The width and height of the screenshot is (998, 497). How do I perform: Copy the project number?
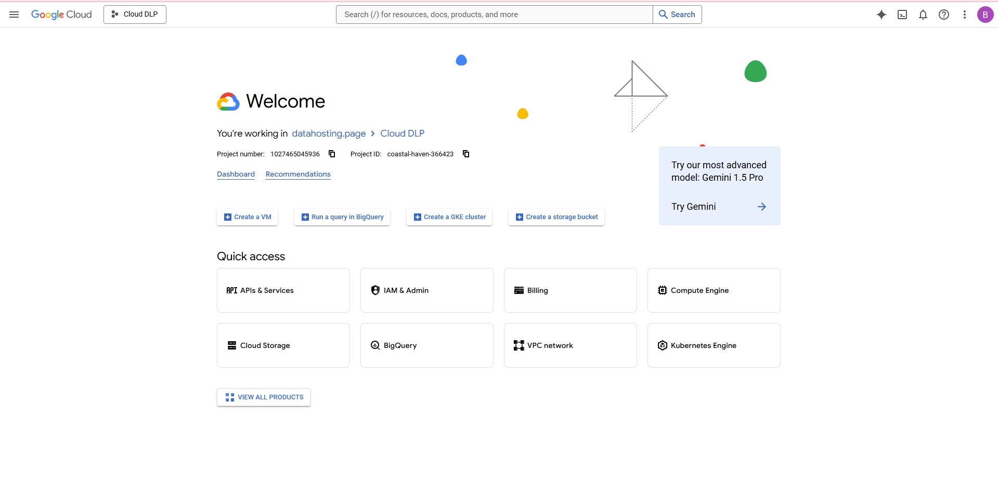pyautogui.click(x=332, y=154)
